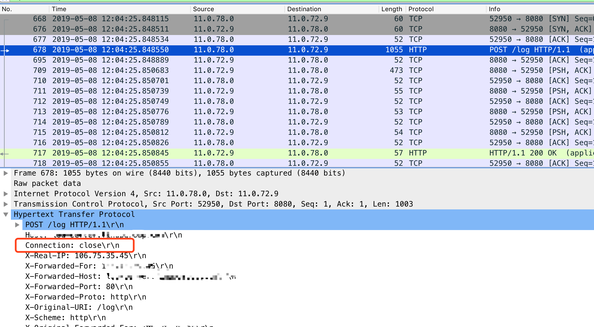Select packet 717 HTTP/1.1 200 OK row
This screenshot has height=327, width=594.
tap(297, 153)
